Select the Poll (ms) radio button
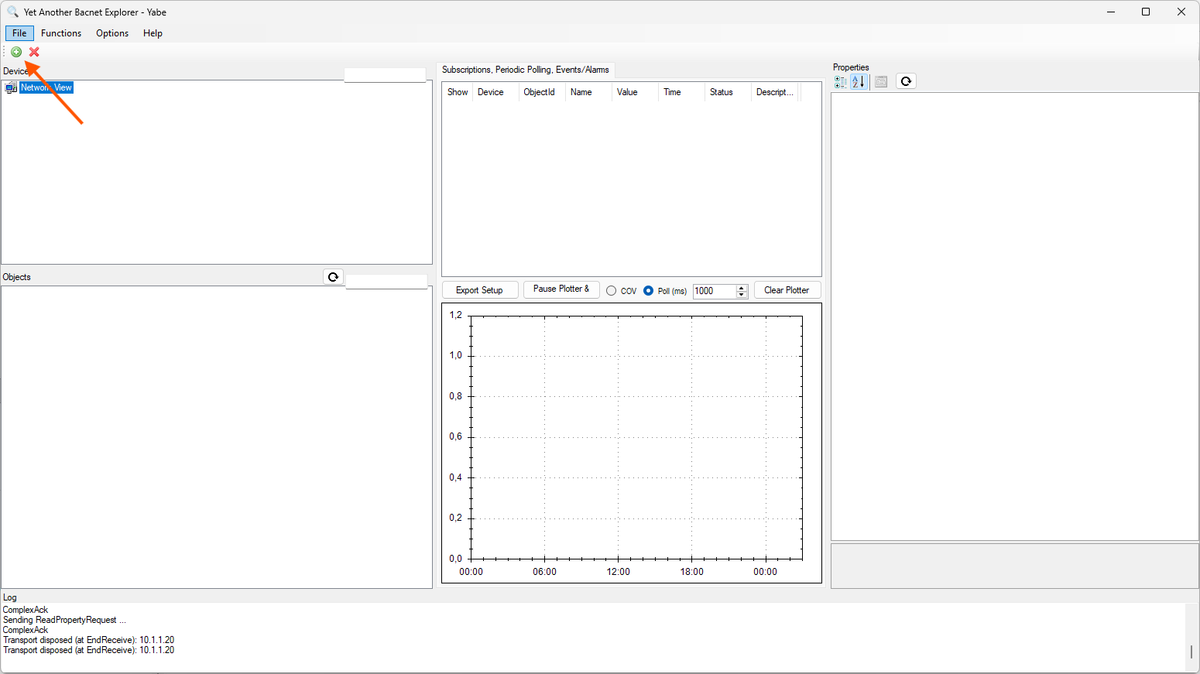This screenshot has width=1200, height=674. tap(649, 291)
